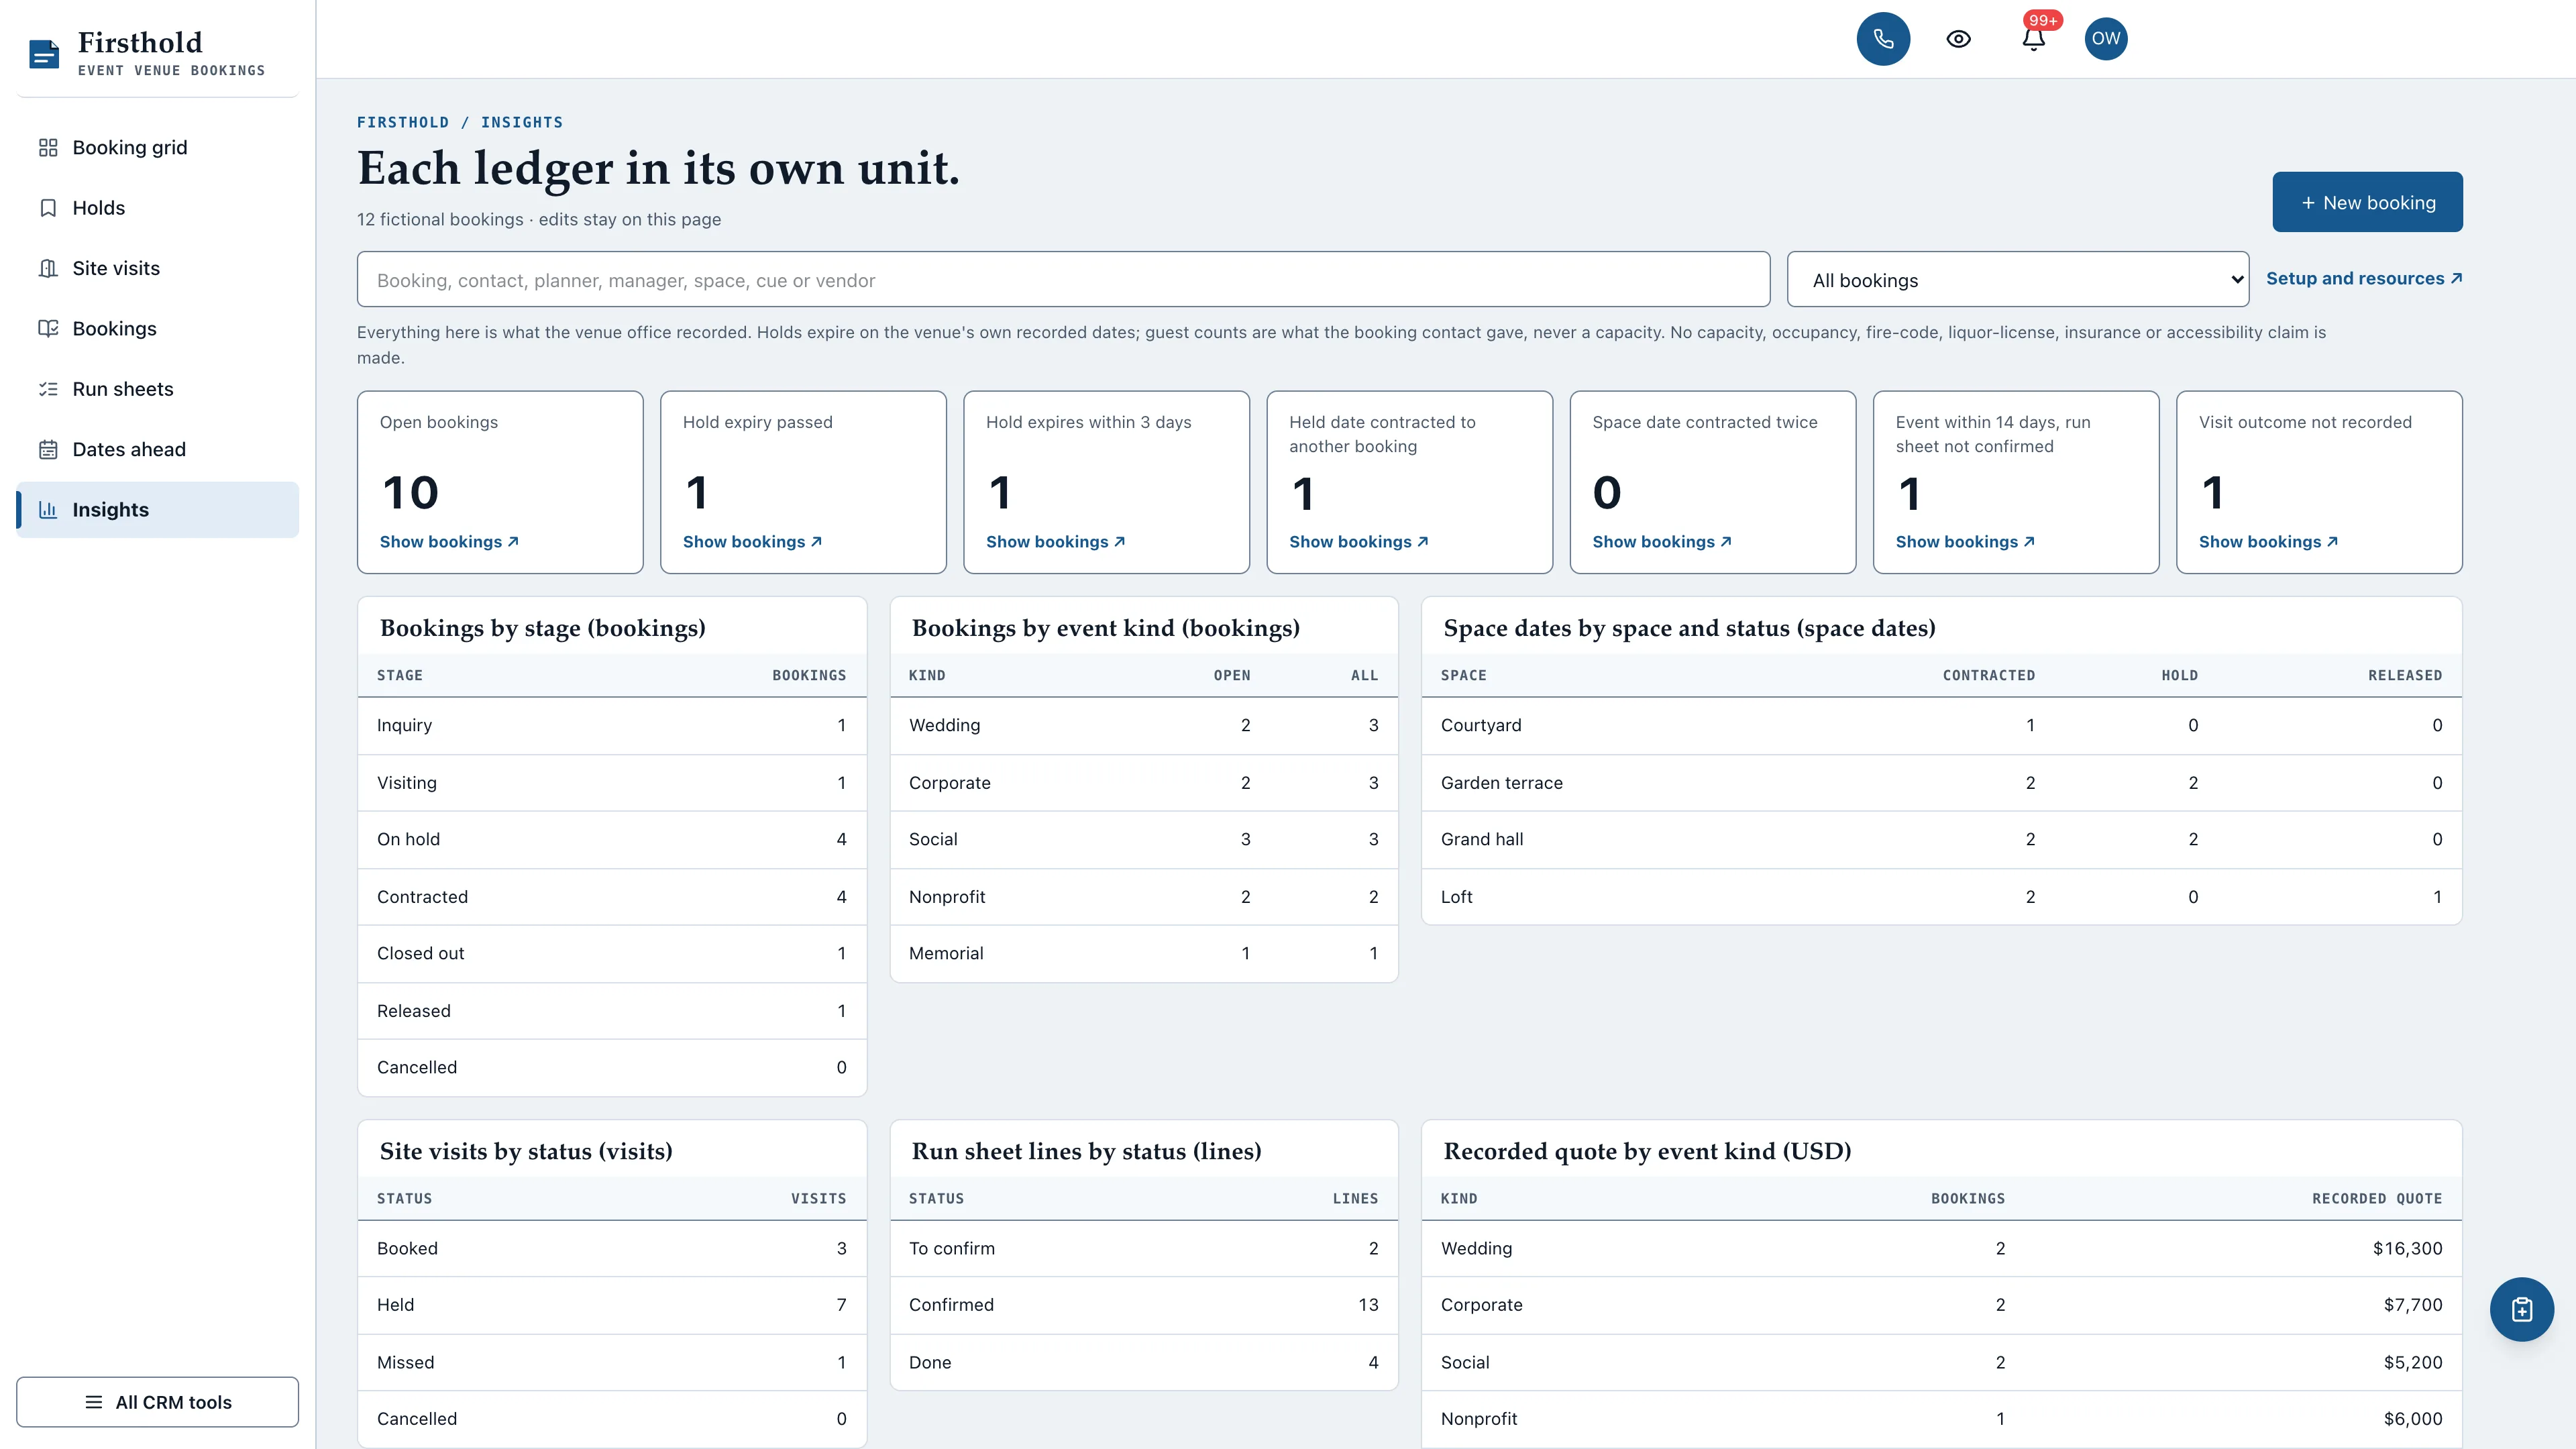This screenshot has width=2576, height=1449.
Task: Open Run sheets in the sidebar
Action: (x=157, y=389)
